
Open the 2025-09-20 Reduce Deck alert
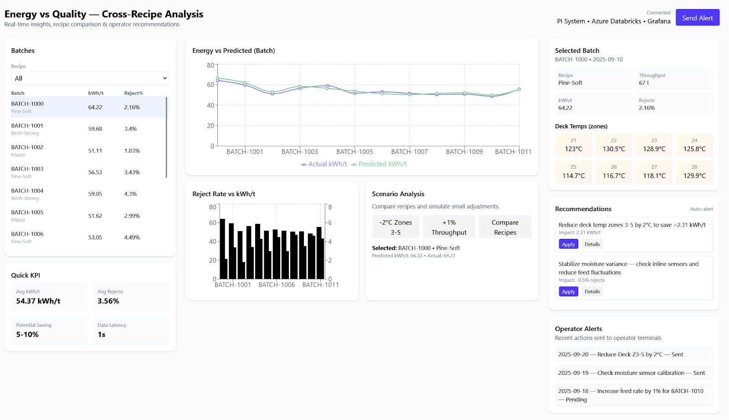tap(634, 354)
